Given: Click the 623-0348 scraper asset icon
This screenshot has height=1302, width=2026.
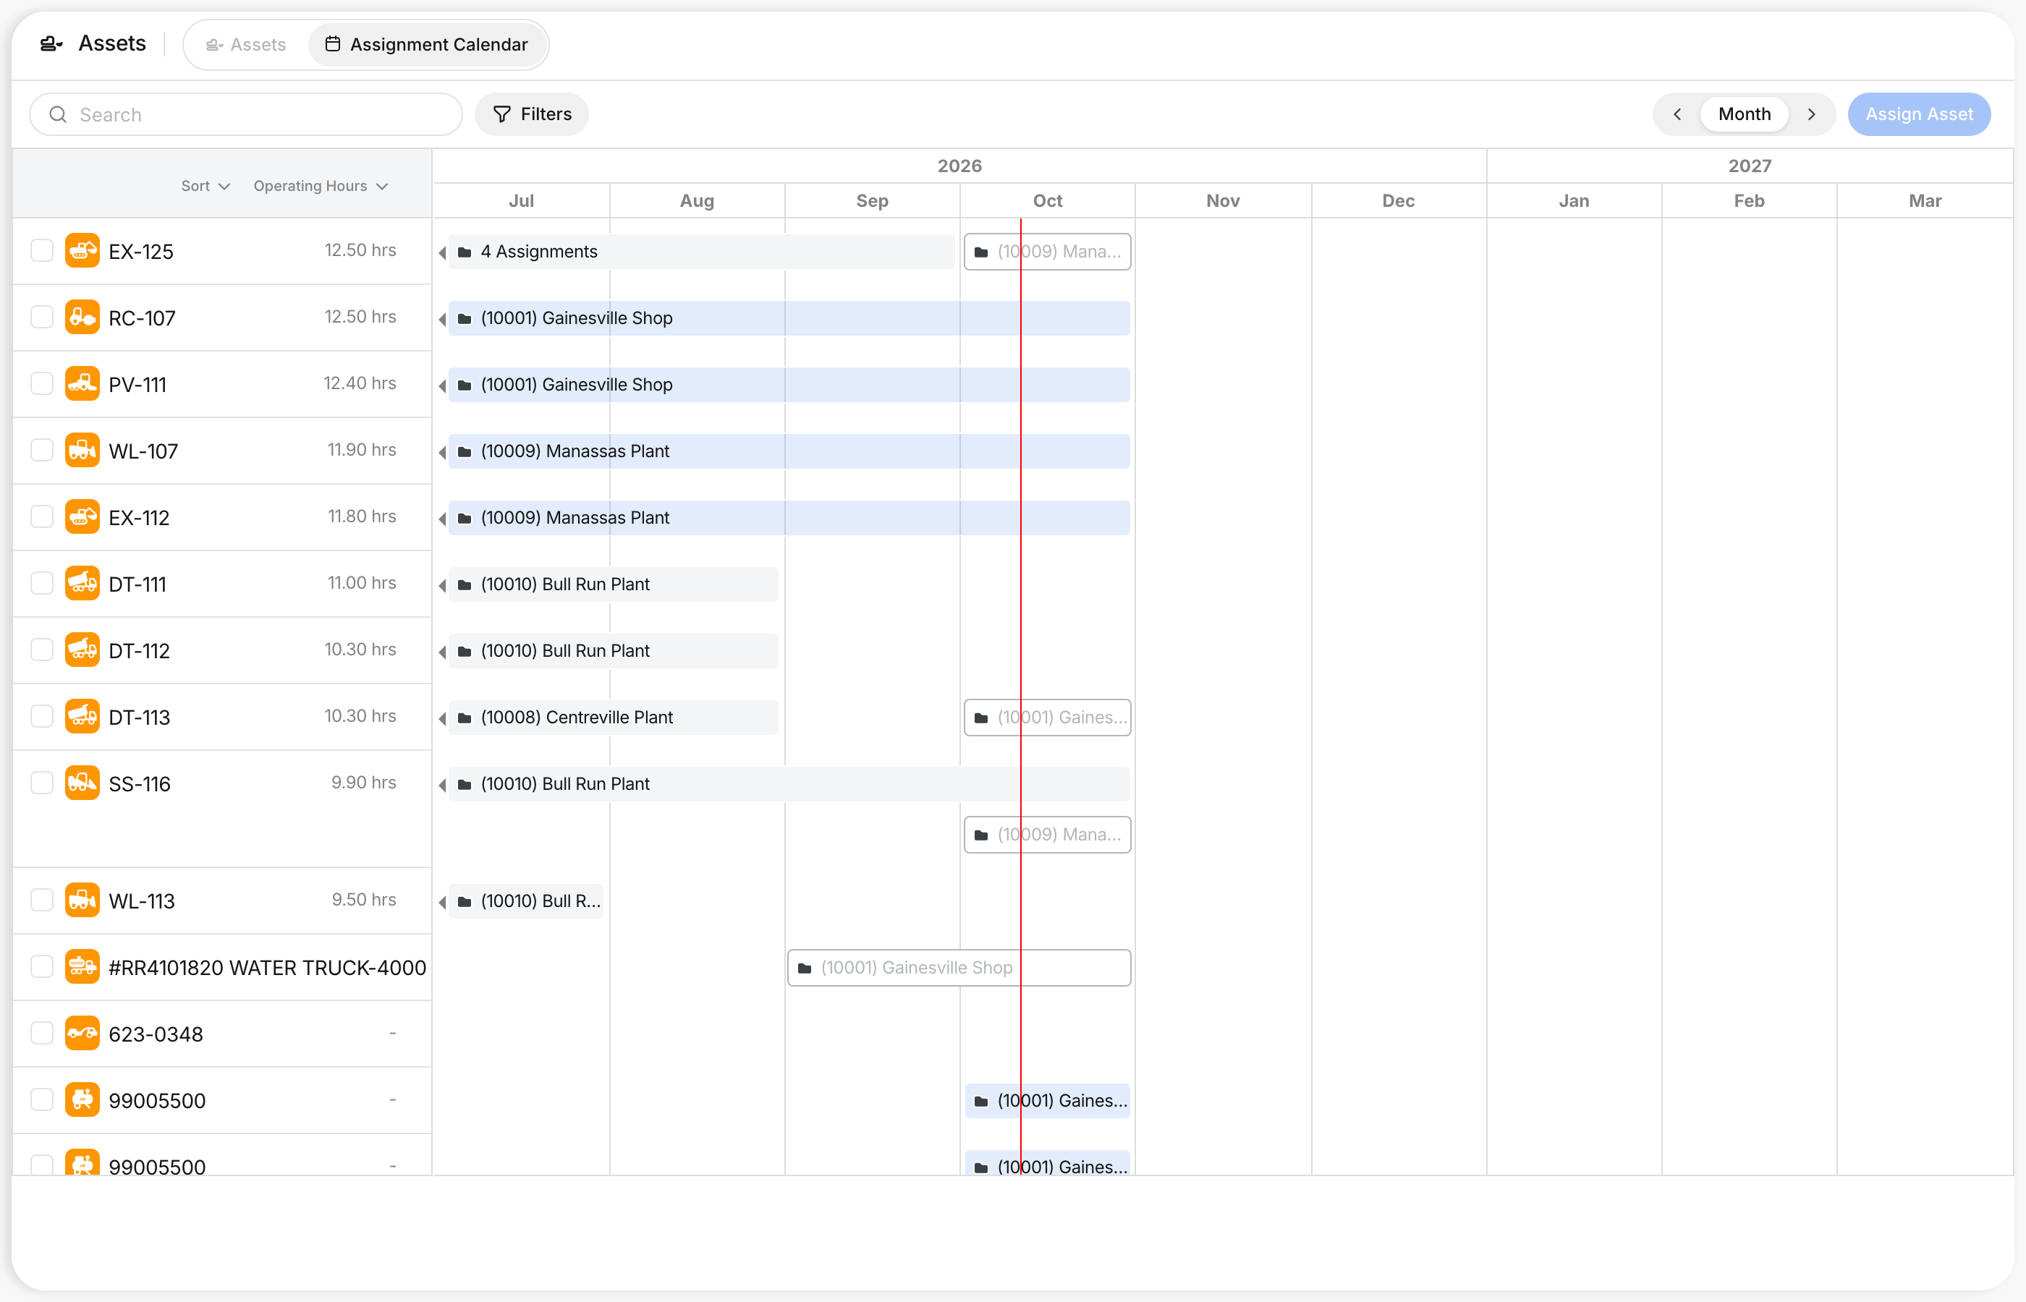Looking at the screenshot, I should pyautogui.click(x=82, y=1033).
